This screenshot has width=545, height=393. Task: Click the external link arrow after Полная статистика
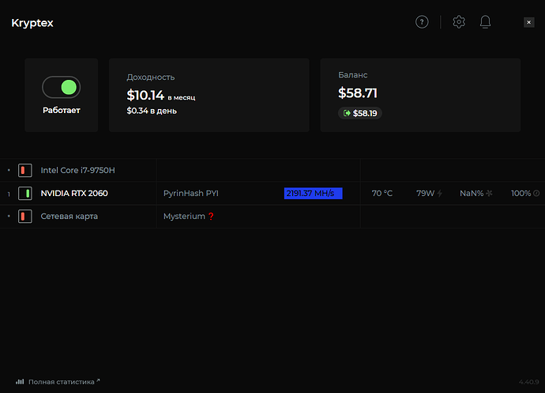point(98,380)
